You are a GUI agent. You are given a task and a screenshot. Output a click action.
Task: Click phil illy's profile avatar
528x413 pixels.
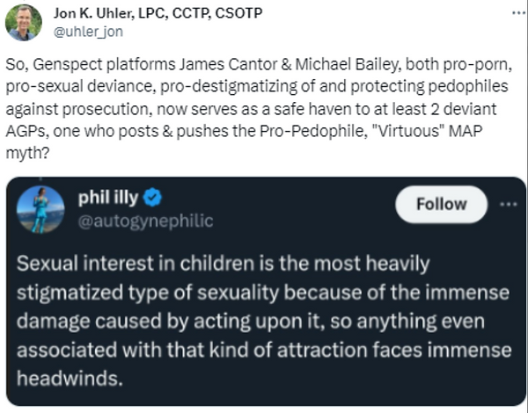(40, 209)
